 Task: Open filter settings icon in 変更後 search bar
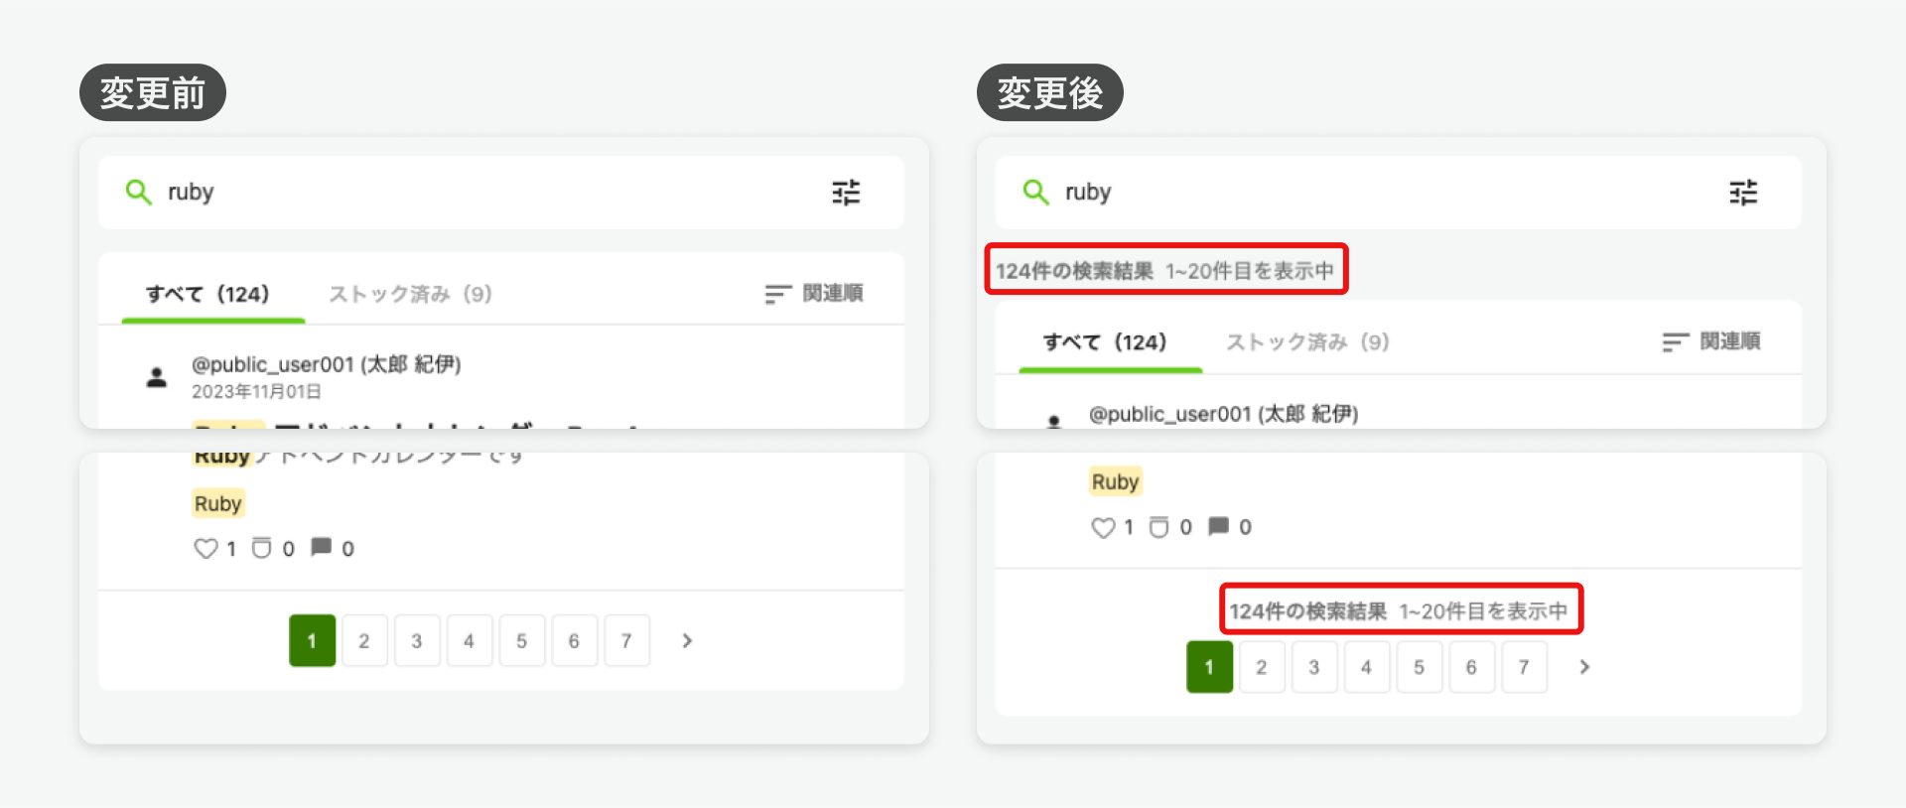[x=1743, y=192]
